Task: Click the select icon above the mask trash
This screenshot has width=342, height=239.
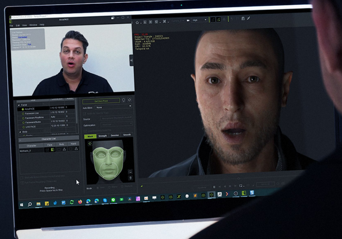Action: (x=130, y=172)
